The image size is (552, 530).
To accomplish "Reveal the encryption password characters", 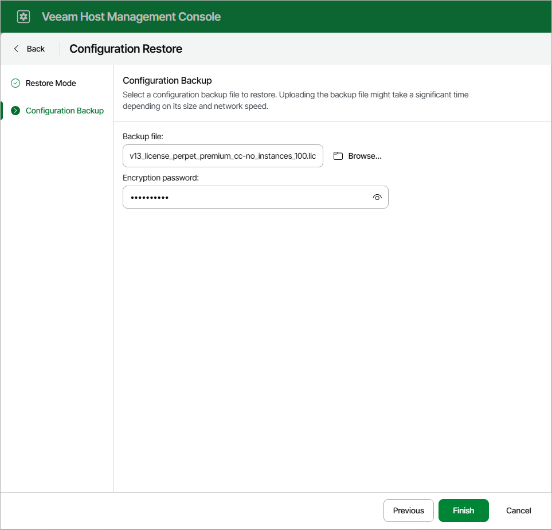I will point(377,197).
